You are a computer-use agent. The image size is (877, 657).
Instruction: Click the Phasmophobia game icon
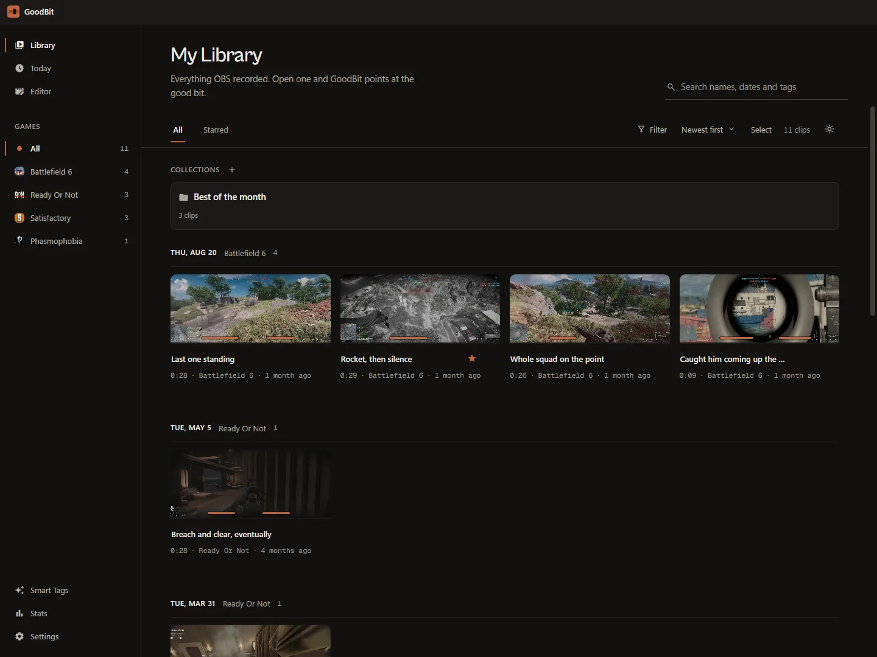point(19,241)
